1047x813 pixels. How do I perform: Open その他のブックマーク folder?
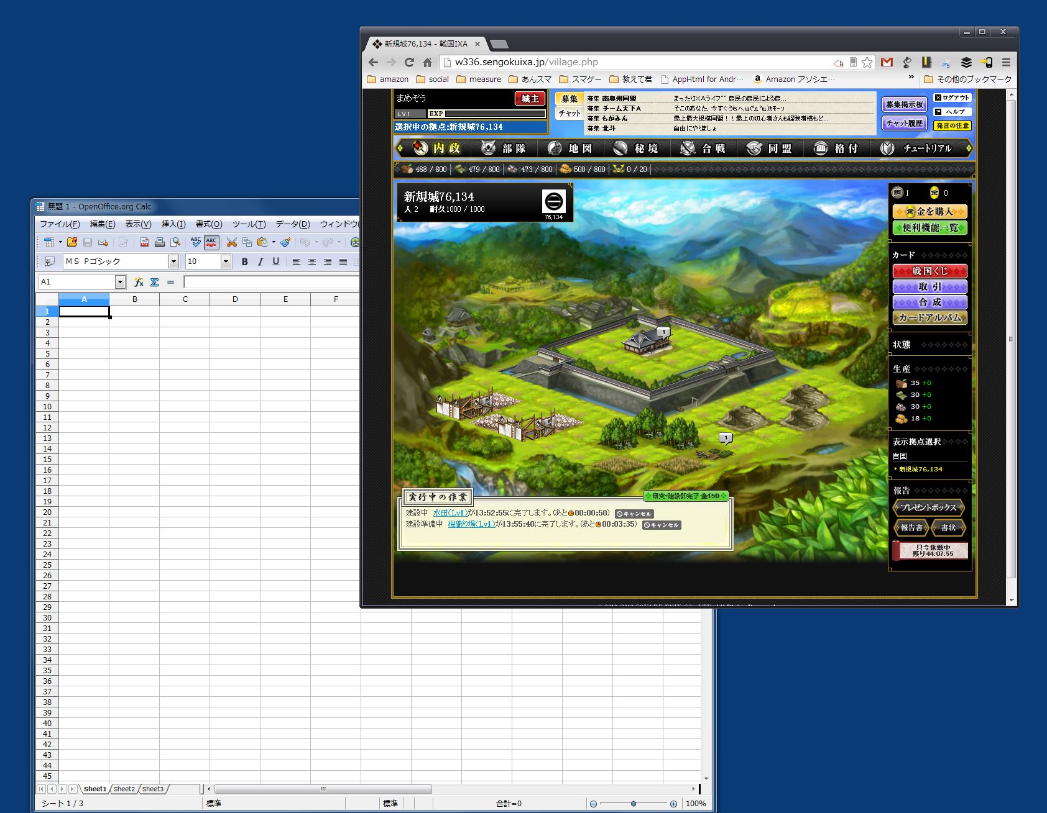click(968, 79)
